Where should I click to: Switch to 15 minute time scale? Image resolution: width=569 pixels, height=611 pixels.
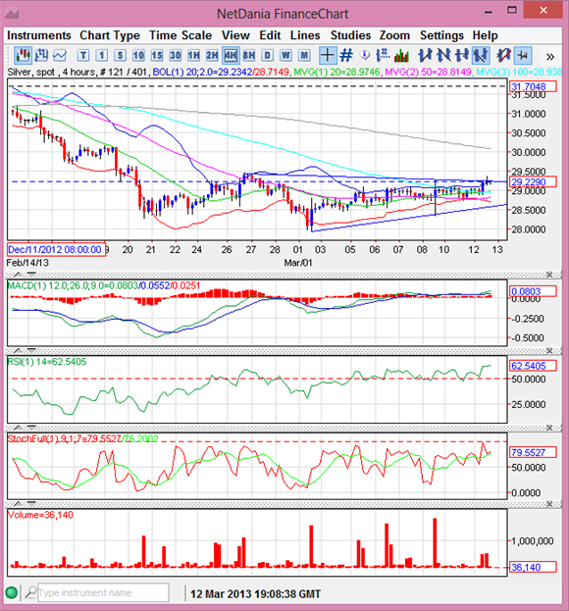[157, 55]
